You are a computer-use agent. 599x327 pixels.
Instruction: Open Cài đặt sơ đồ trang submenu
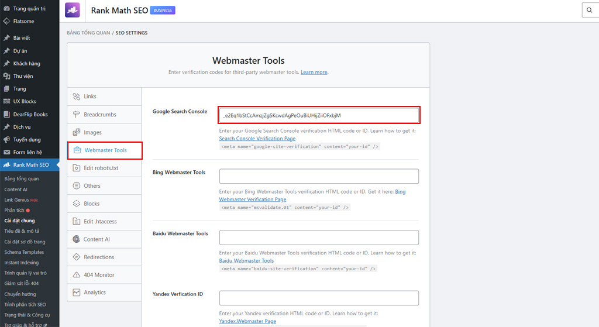(25, 242)
